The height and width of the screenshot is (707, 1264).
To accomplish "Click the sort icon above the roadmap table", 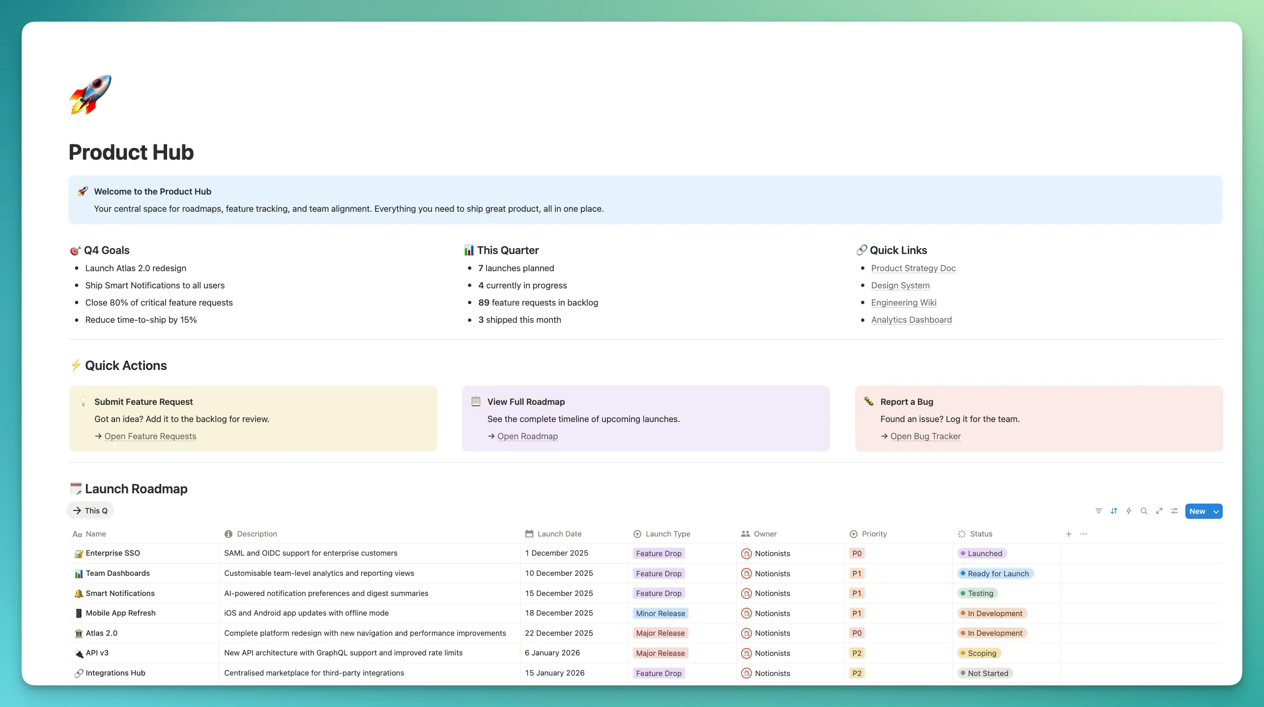I will pyautogui.click(x=1114, y=511).
